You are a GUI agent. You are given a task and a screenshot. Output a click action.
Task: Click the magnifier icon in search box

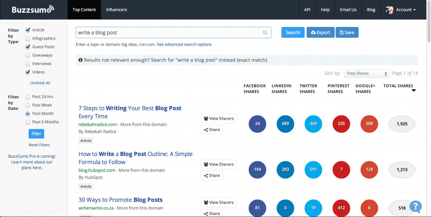265,32
